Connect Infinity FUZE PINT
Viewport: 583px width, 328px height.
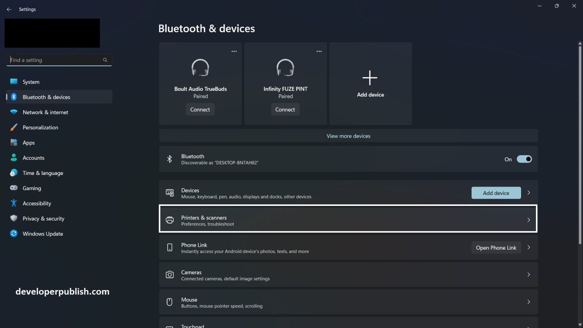pos(285,109)
